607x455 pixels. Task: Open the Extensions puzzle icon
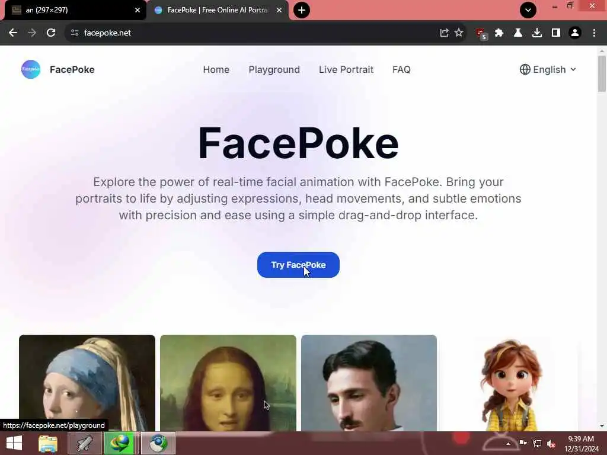(x=499, y=33)
